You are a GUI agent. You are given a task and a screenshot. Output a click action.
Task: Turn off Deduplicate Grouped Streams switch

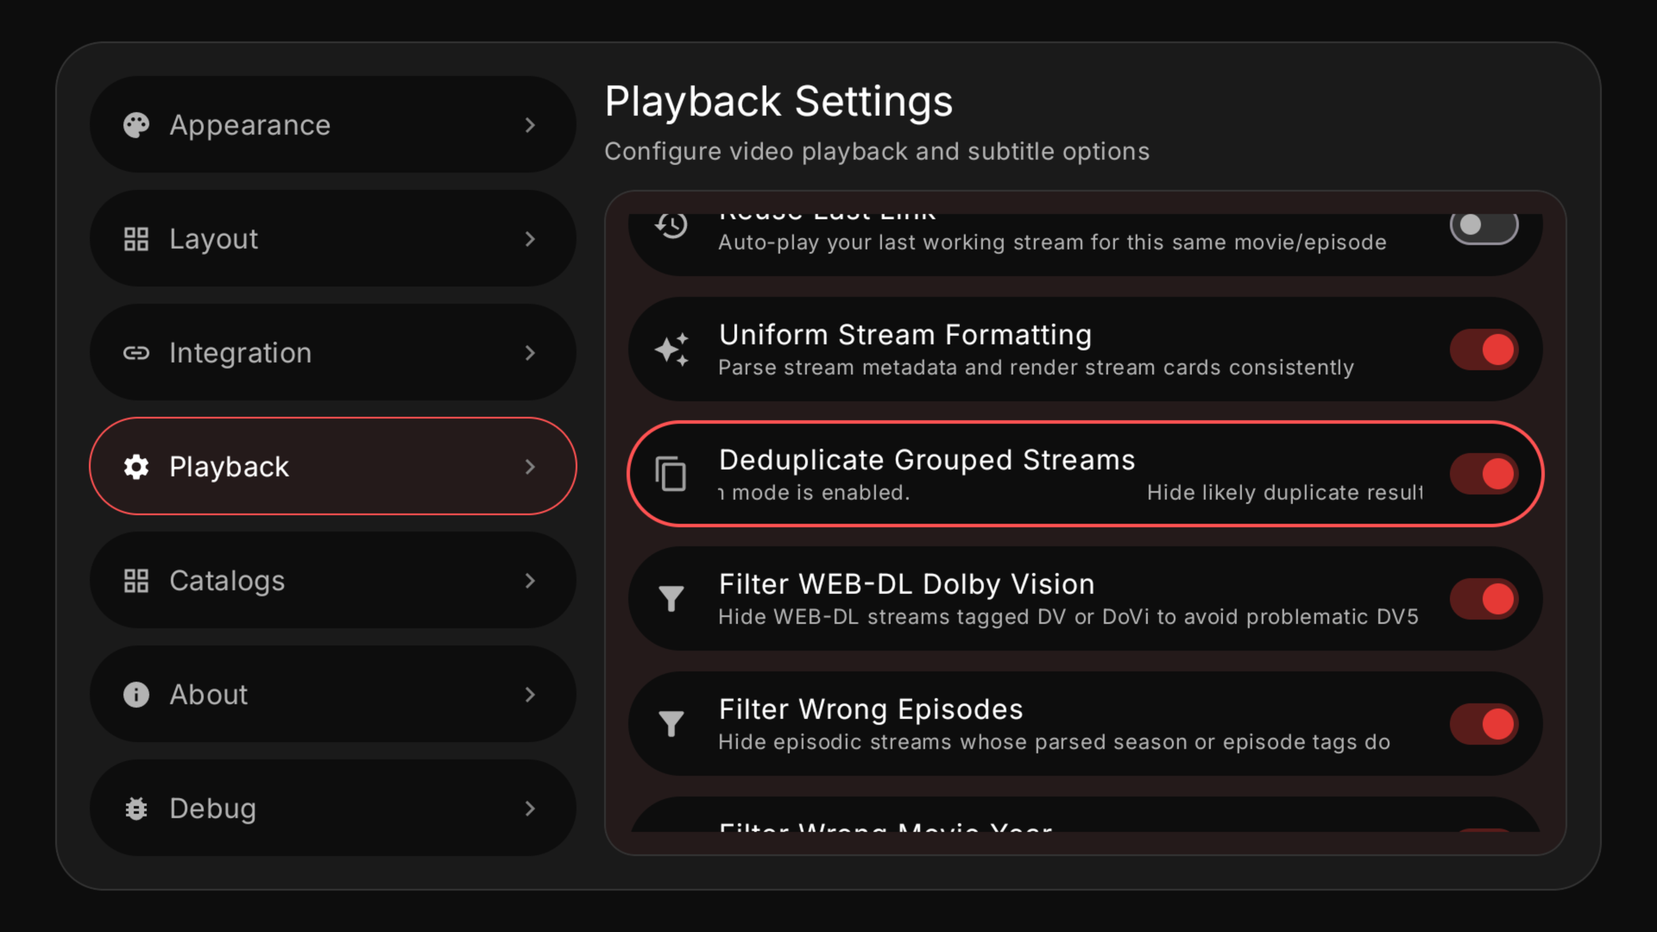tap(1484, 474)
